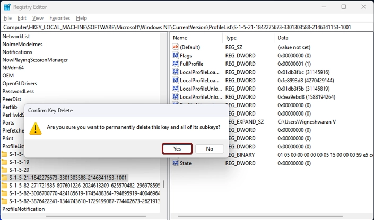Screen dimensions: 374x220
Task: Select S-1-5-82-271721585 key label
Action: pyautogui.click(x=84, y=186)
